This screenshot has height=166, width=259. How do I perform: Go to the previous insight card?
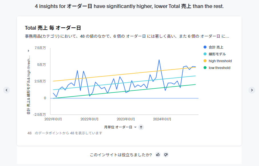(x=7, y=90)
